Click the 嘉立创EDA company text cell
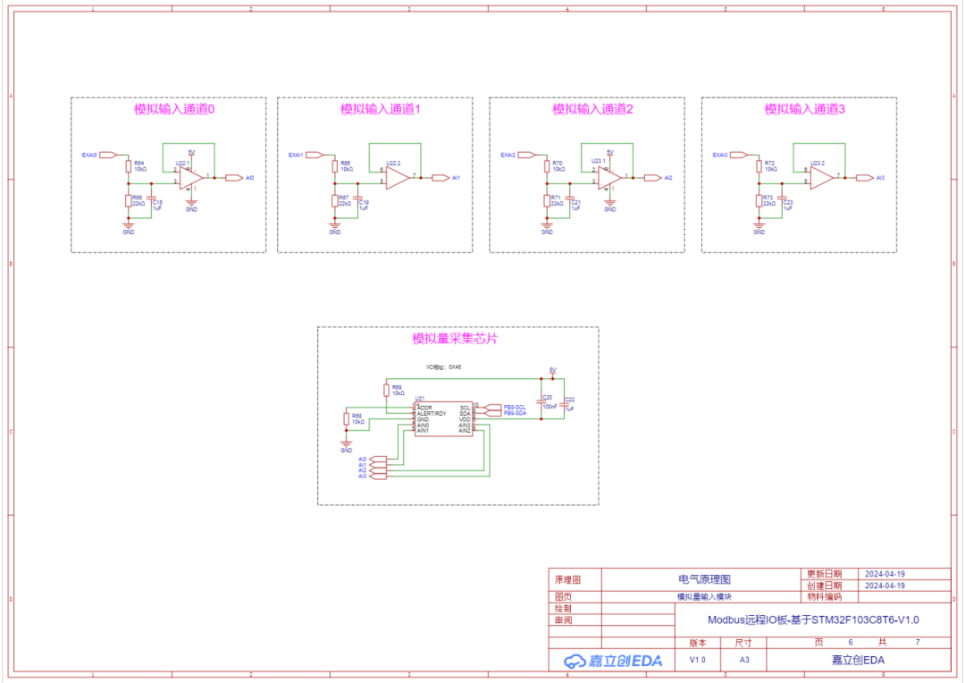The image size is (965, 683). click(858, 661)
